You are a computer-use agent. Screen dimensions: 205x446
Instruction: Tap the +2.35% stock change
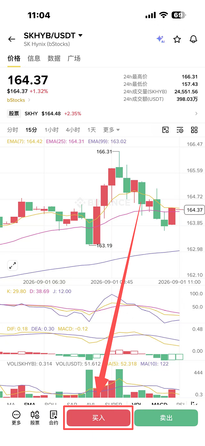click(73, 113)
